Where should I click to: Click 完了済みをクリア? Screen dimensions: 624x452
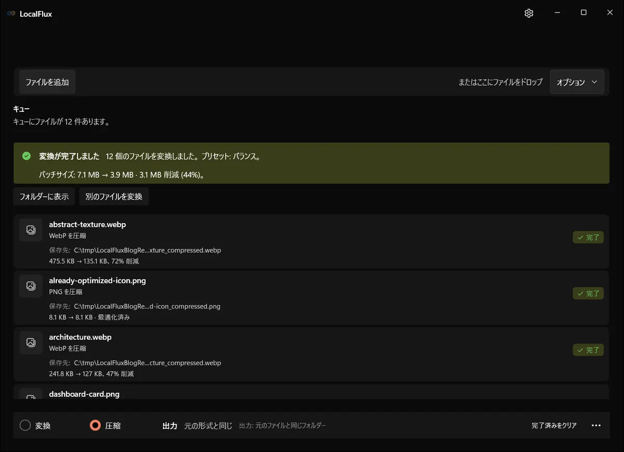pyautogui.click(x=554, y=425)
